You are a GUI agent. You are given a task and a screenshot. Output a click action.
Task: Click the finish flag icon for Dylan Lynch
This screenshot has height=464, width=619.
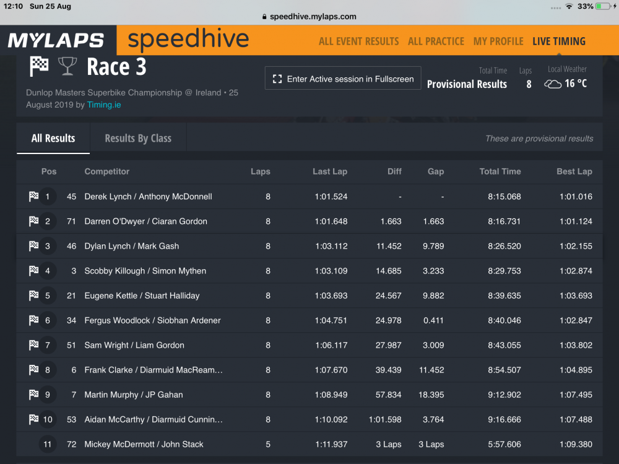pyautogui.click(x=34, y=246)
